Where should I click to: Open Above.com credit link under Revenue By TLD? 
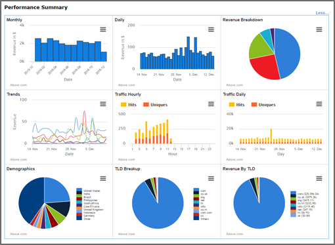(x=234, y=234)
